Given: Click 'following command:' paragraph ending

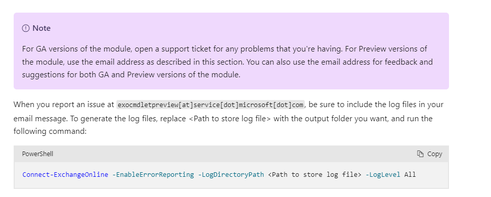Looking at the screenshot, I should pos(50,131).
